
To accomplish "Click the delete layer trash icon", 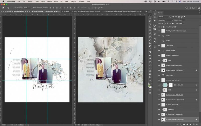I will coord(197,124).
